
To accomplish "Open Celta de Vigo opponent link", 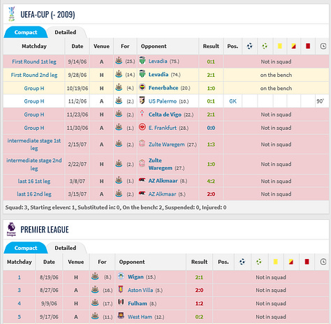I will point(165,115).
